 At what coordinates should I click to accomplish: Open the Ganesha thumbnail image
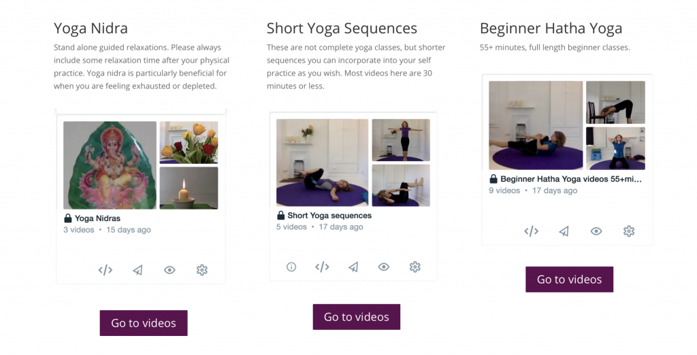[x=110, y=165]
